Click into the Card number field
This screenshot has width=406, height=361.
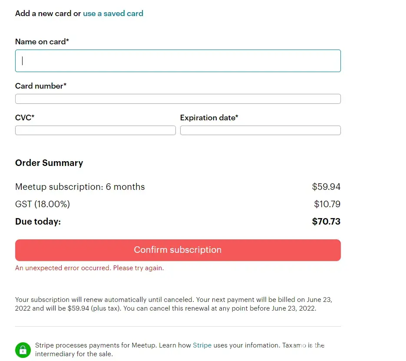[178, 99]
